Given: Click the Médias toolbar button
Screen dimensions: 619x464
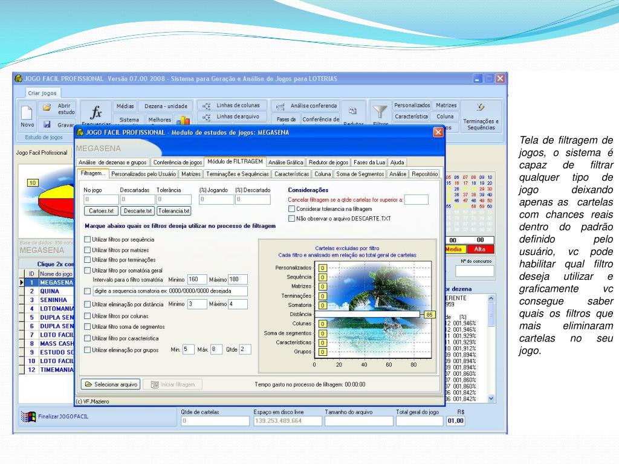Looking at the screenshot, I should (125, 106).
